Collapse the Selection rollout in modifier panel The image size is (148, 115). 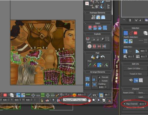click(x=123, y=28)
